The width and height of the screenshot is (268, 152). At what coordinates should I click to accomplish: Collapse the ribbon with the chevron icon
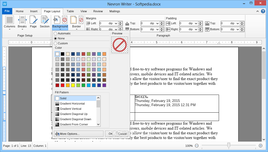tap(257, 11)
